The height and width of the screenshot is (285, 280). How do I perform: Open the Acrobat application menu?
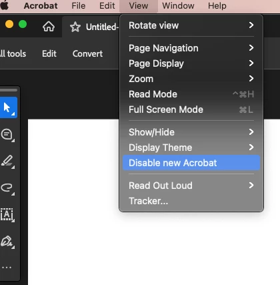click(41, 6)
